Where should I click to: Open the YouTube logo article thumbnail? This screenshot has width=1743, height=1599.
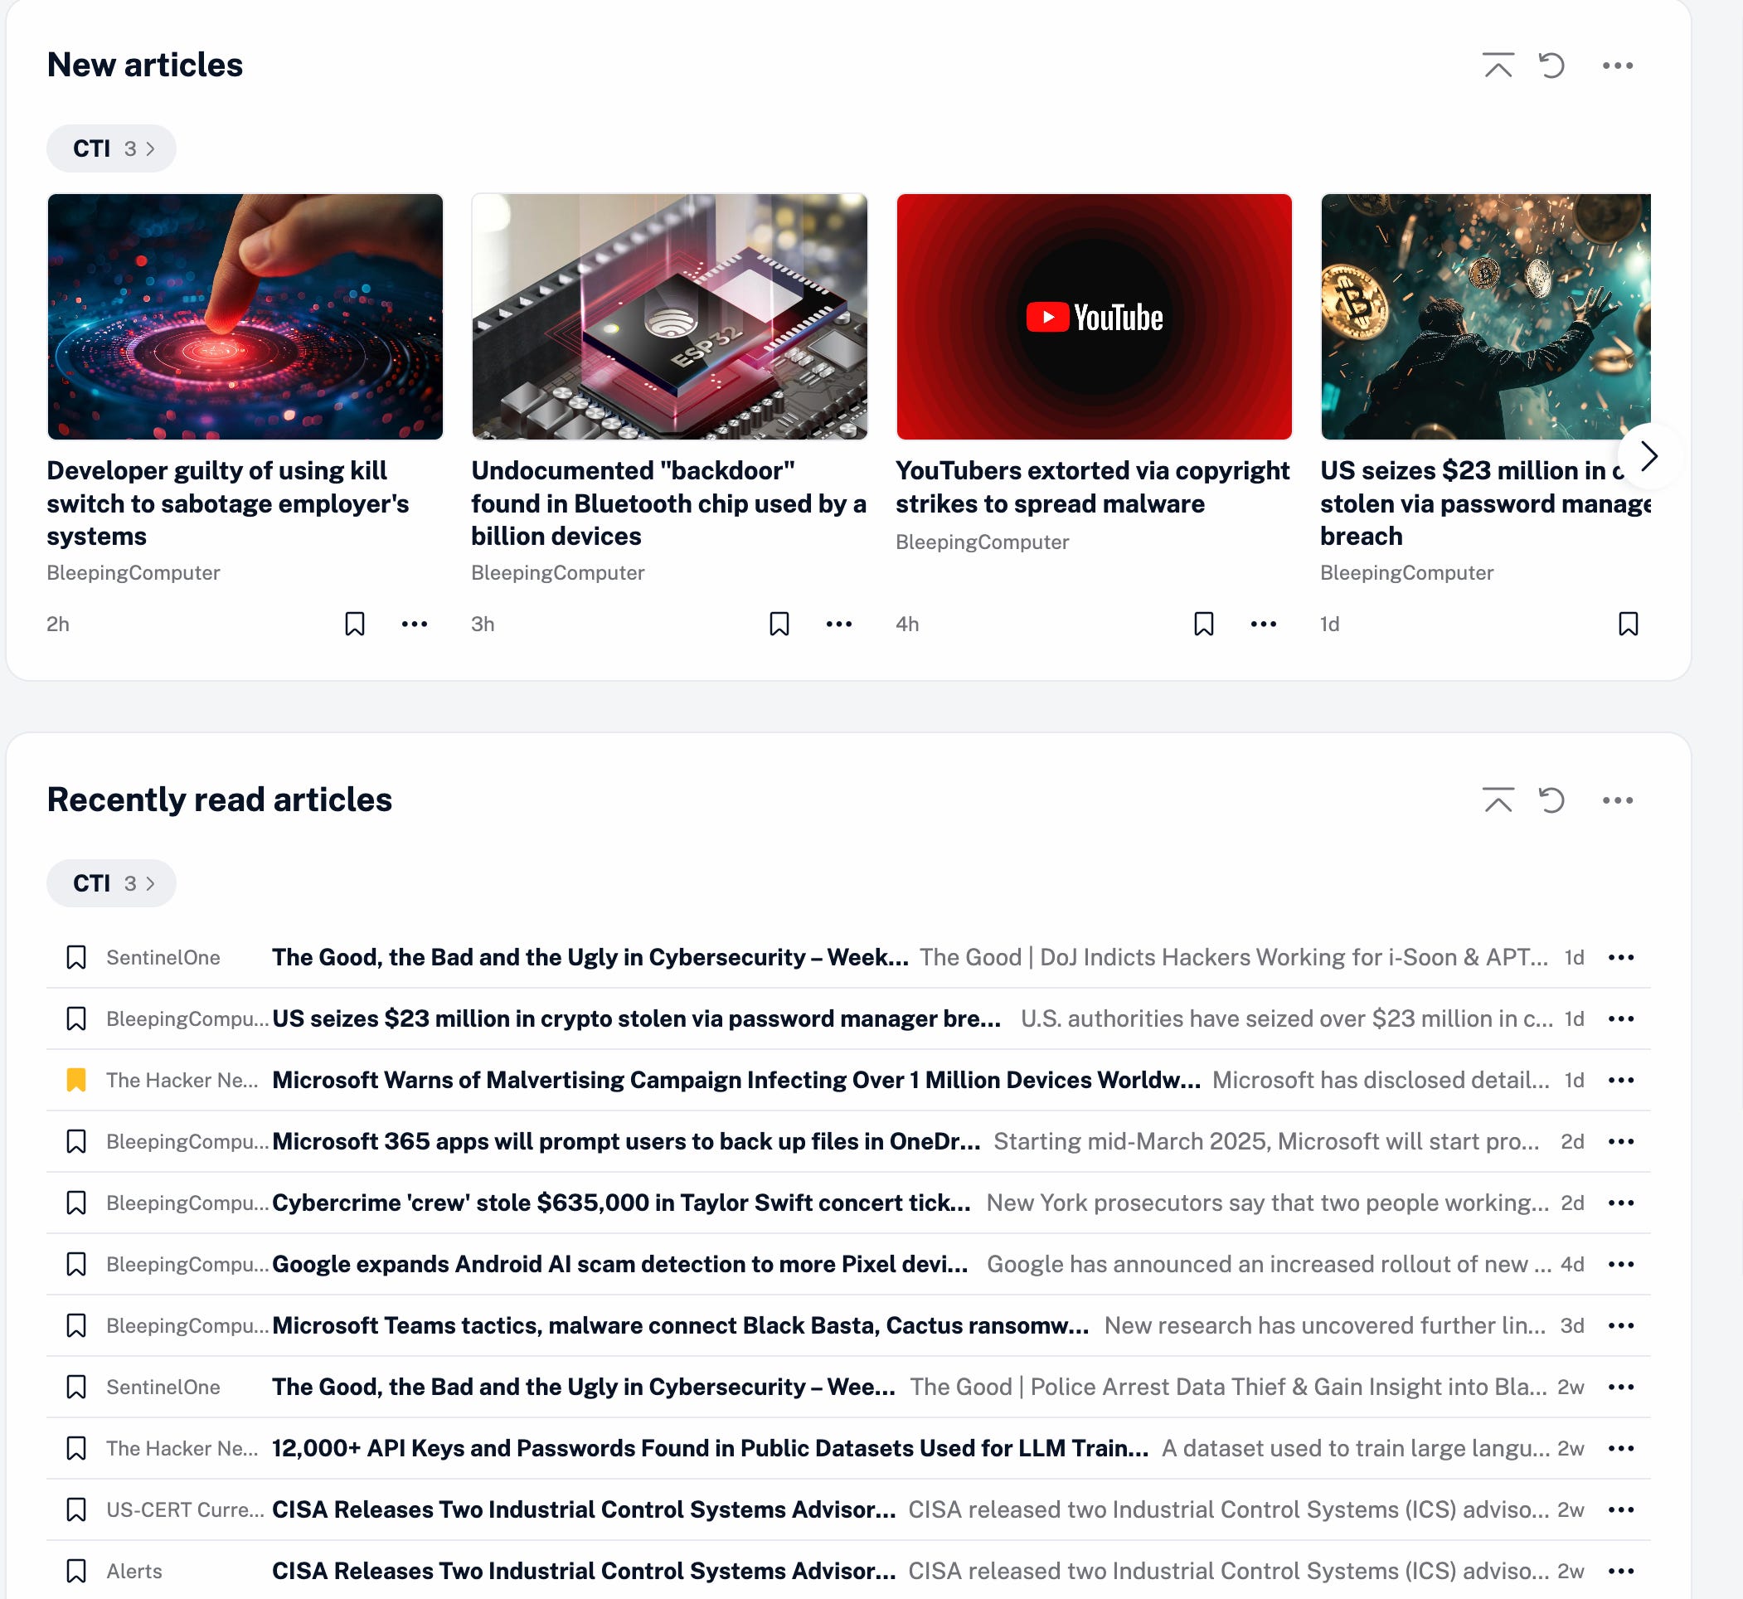[1095, 317]
